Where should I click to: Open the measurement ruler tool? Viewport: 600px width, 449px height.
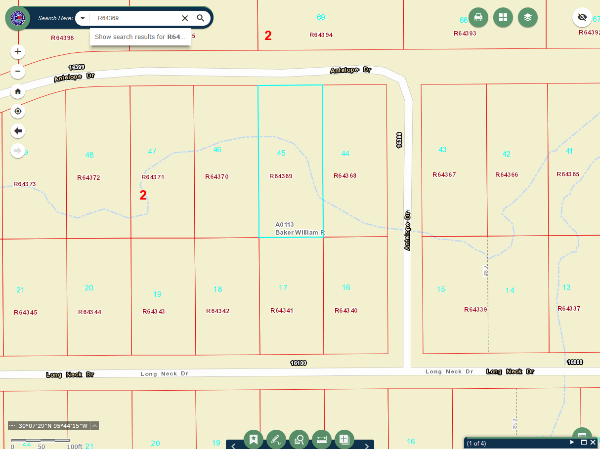coord(322,439)
